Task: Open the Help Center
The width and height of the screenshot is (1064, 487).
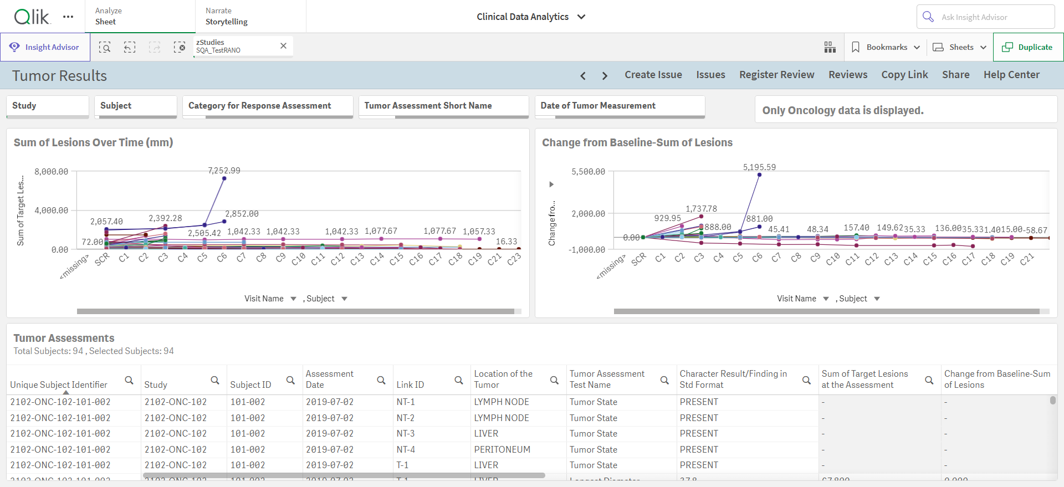Action: coord(1011,75)
